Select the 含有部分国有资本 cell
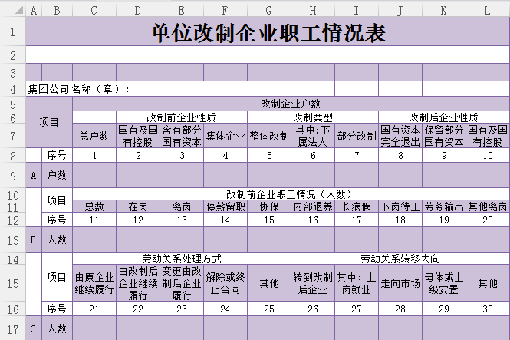This screenshot has width=510, height=340. pyautogui.click(x=181, y=136)
